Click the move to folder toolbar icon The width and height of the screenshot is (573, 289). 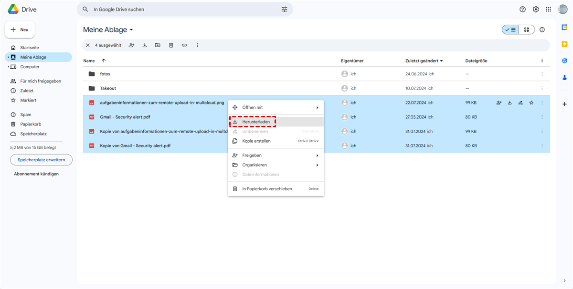tap(158, 45)
